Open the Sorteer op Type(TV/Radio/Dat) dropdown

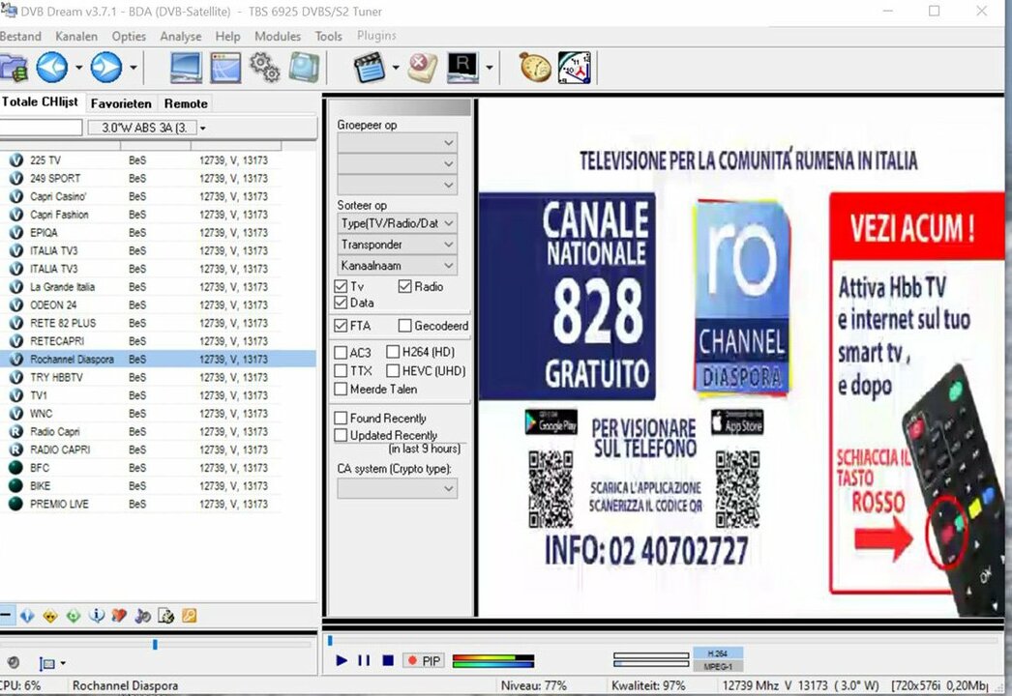(396, 223)
